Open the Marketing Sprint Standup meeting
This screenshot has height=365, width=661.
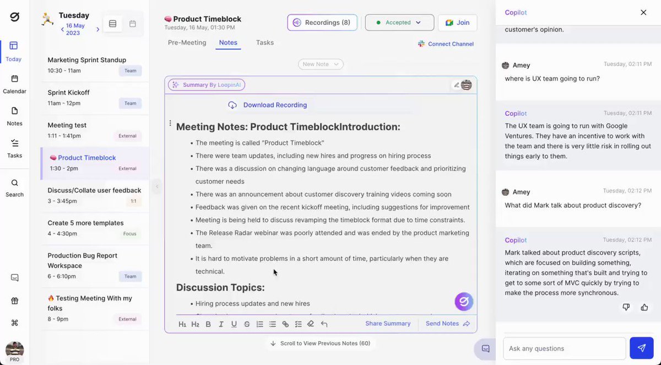point(95,66)
